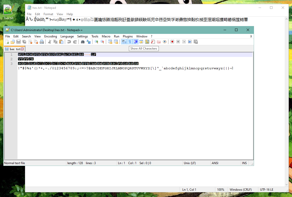292x197 pixels.
Task: Open the Function List panel icon
Action: (x=153, y=42)
